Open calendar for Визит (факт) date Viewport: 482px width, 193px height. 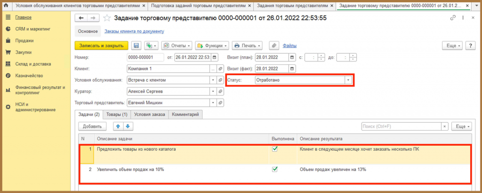click(x=292, y=69)
